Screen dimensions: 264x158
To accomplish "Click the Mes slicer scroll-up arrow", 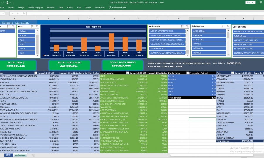I will tap(37, 31).
